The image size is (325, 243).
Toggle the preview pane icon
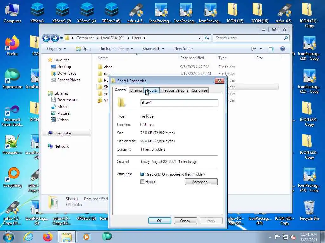tap(271, 49)
